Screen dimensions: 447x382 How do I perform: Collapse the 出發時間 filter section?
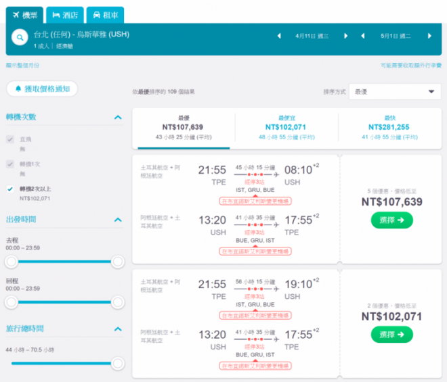[x=119, y=220]
